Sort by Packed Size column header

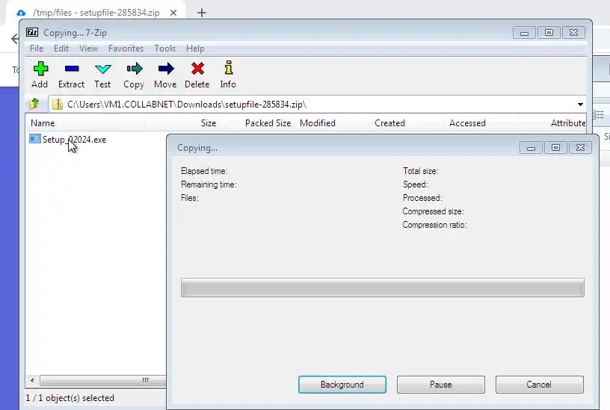[258, 123]
